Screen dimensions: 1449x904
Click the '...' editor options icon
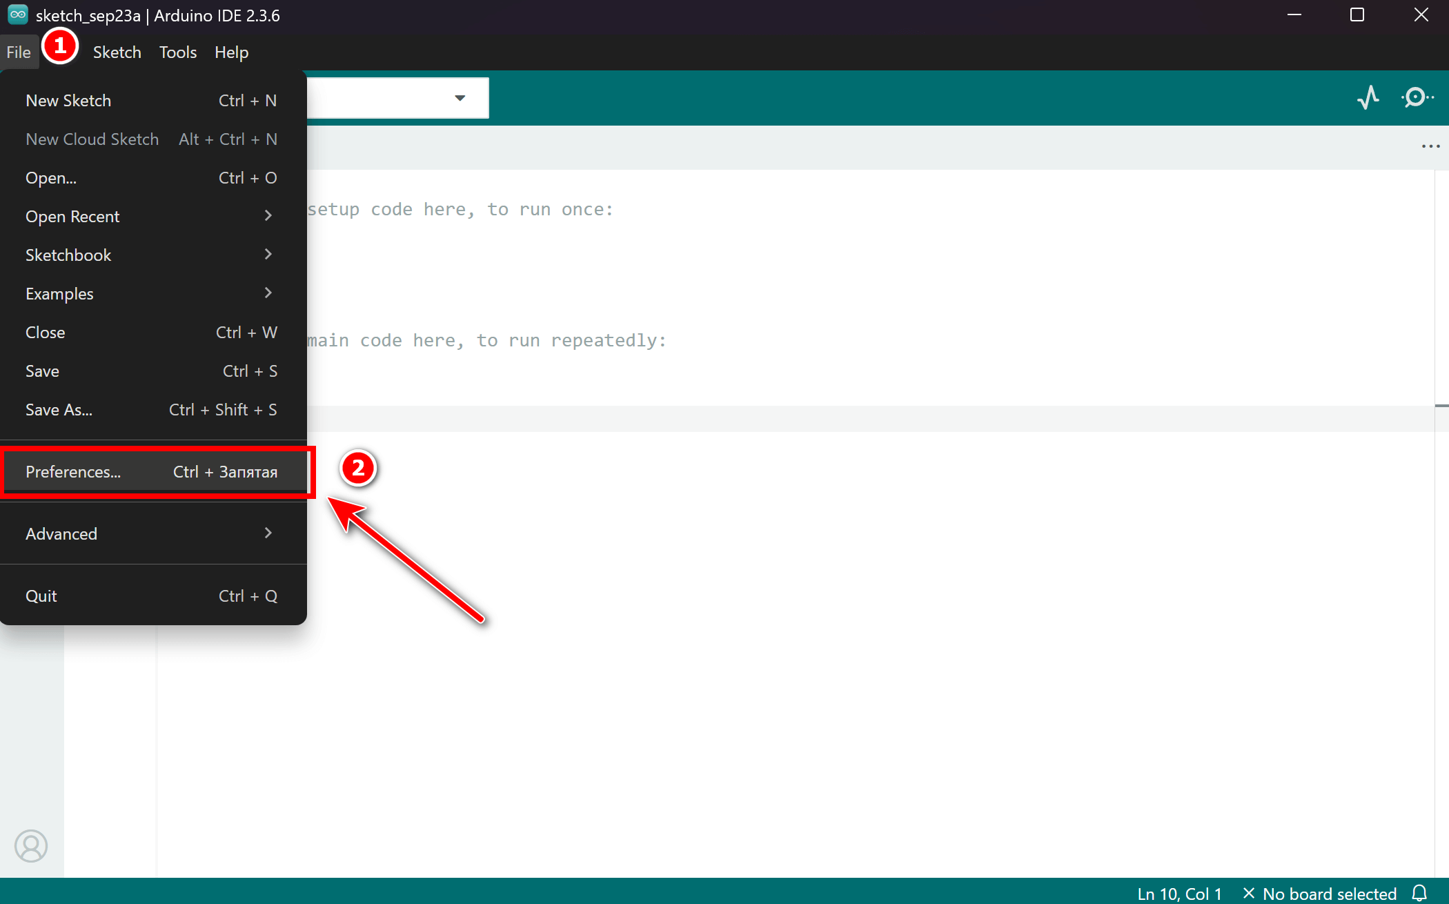pyautogui.click(x=1431, y=146)
